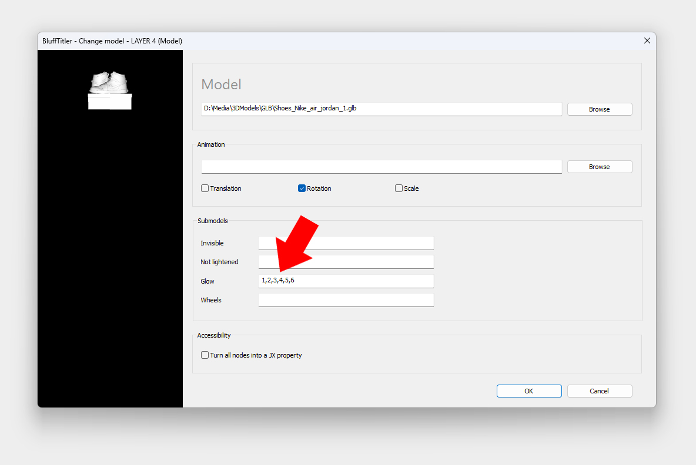Click the Submodels group label
696x465 pixels.
(212, 221)
